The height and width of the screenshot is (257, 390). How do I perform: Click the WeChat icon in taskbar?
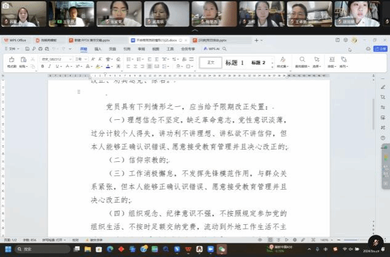click(x=222, y=249)
